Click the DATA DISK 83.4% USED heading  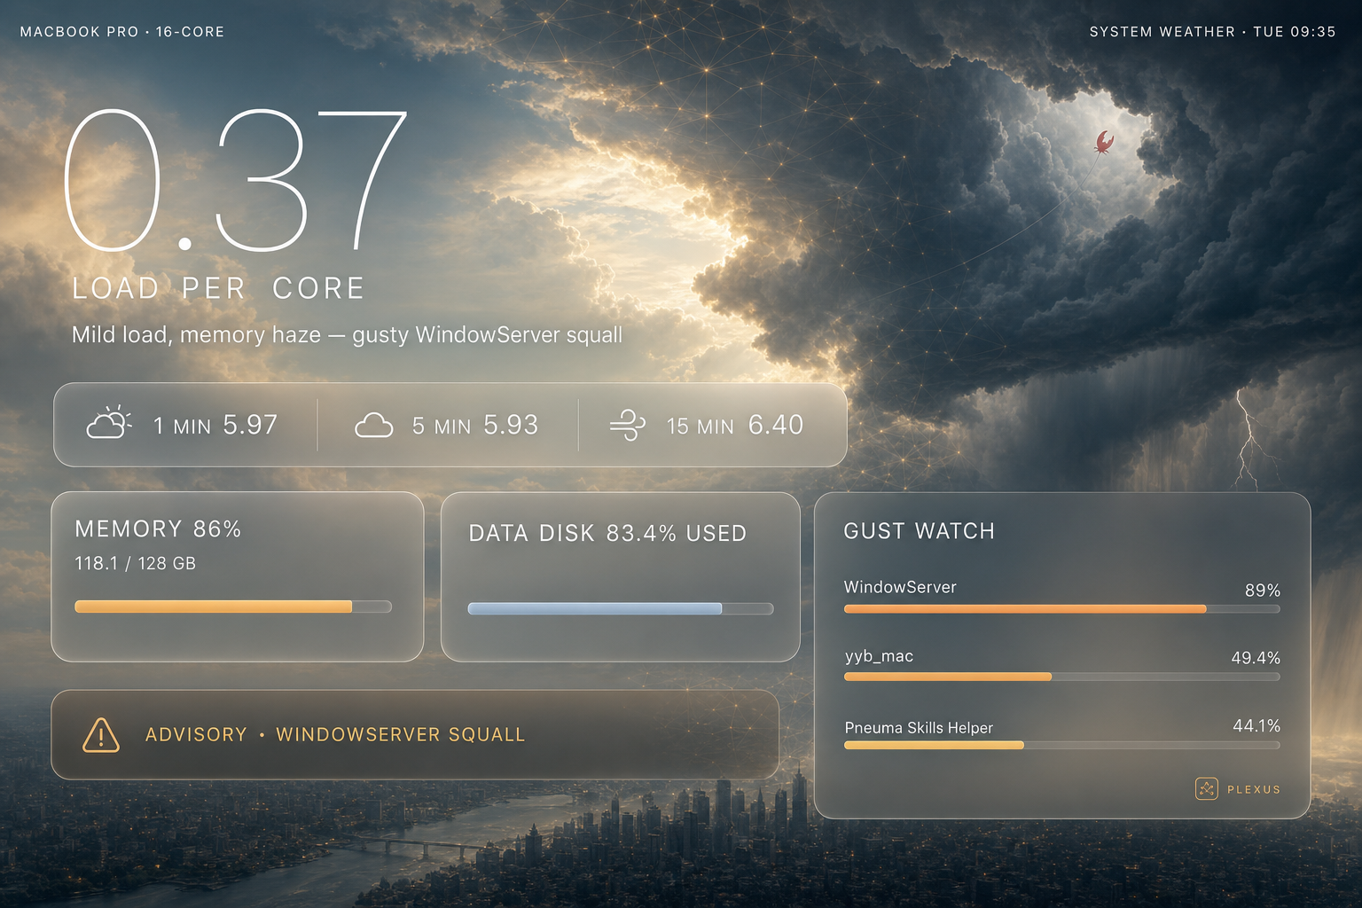(607, 534)
